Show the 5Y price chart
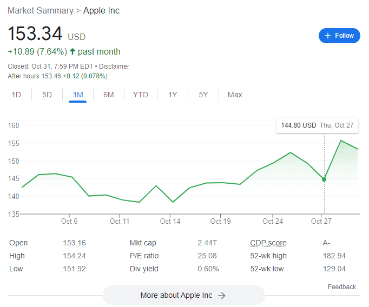This screenshot has width=369, height=307. click(x=203, y=95)
